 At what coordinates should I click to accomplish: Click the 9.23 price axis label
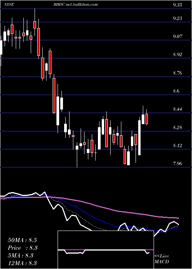[177, 18]
